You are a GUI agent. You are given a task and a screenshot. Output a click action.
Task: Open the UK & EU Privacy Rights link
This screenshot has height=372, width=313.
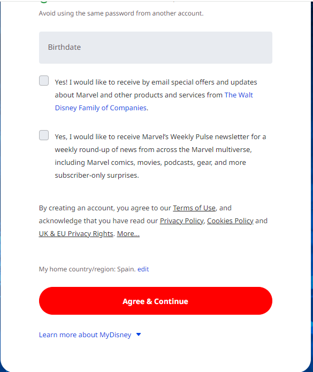[76, 233]
